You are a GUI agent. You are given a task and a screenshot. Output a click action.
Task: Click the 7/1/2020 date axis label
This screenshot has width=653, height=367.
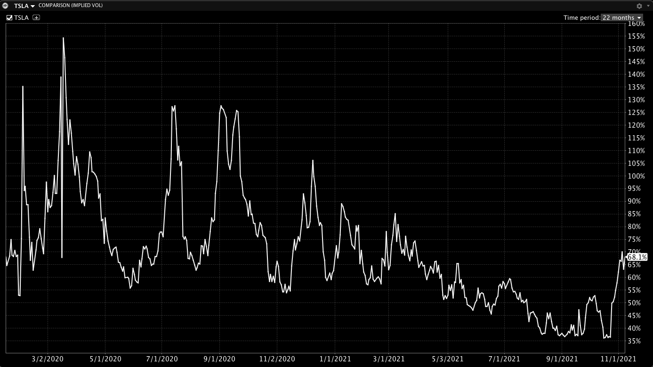pyautogui.click(x=162, y=359)
